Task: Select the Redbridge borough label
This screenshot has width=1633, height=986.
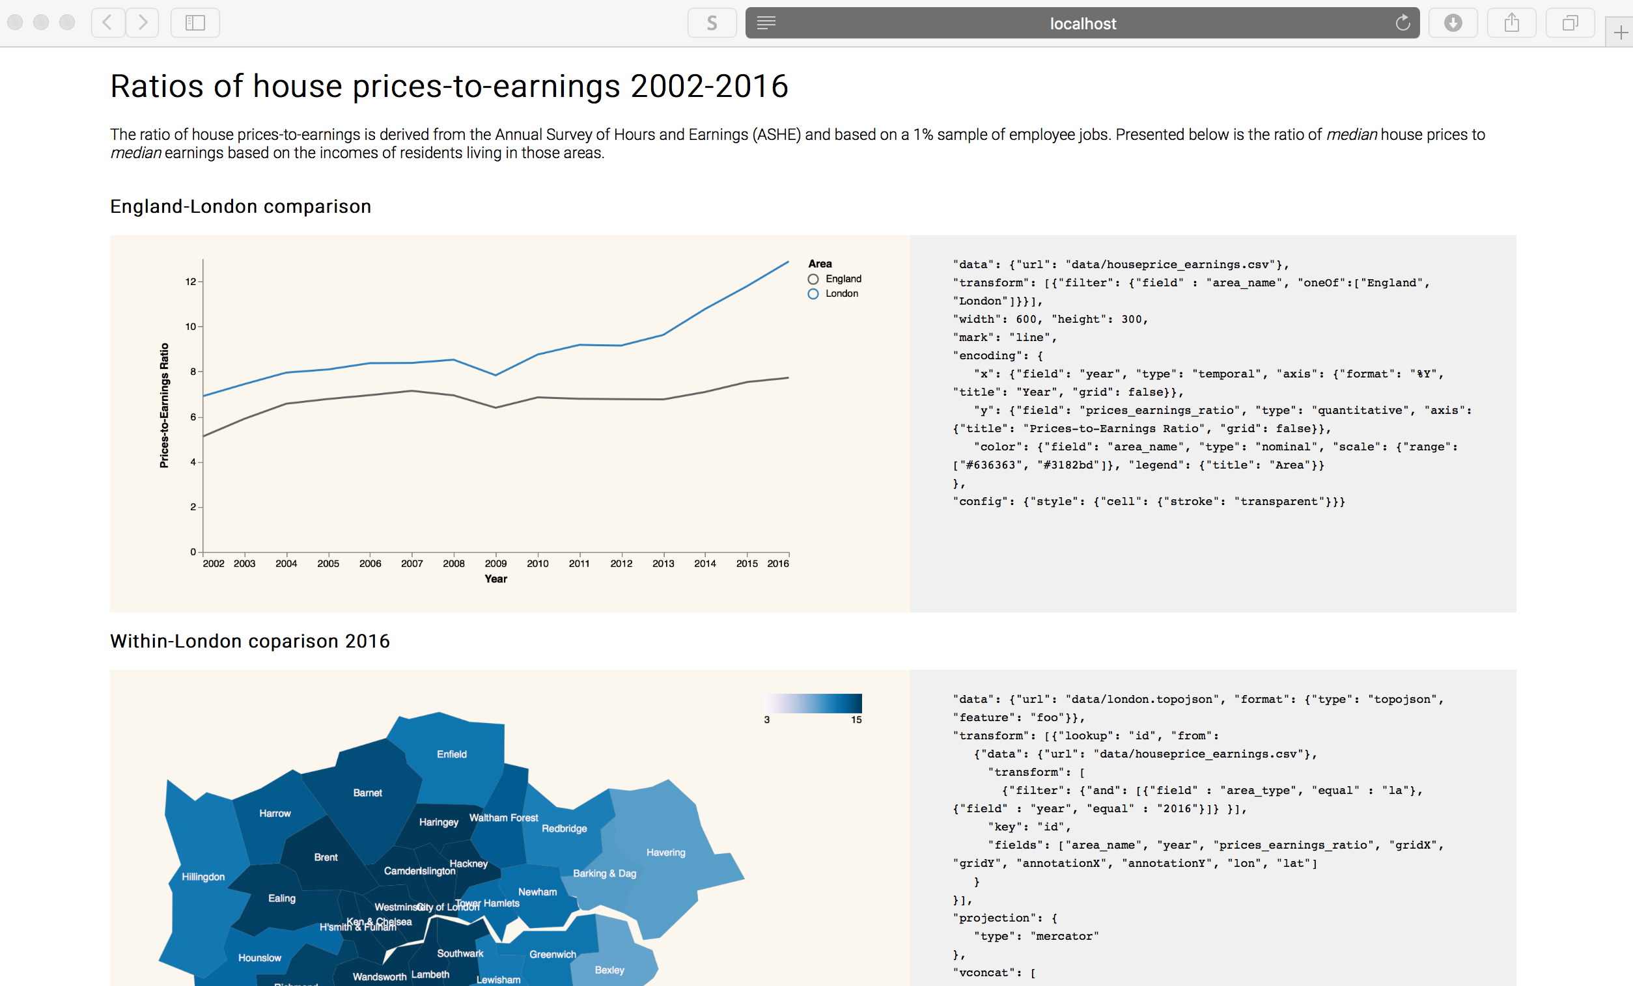Action: point(564,829)
